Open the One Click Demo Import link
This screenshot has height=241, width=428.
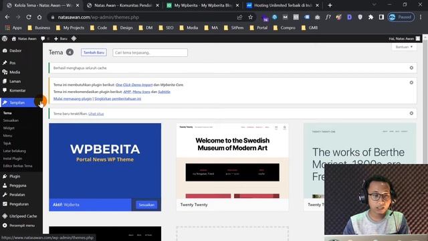point(134,85)
